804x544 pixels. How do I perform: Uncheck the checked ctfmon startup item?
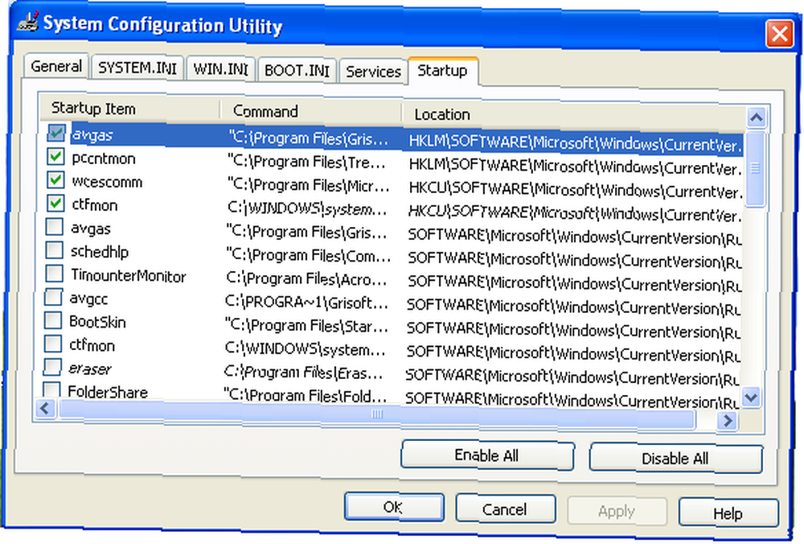pyautogui.click(x=55, y=203)
